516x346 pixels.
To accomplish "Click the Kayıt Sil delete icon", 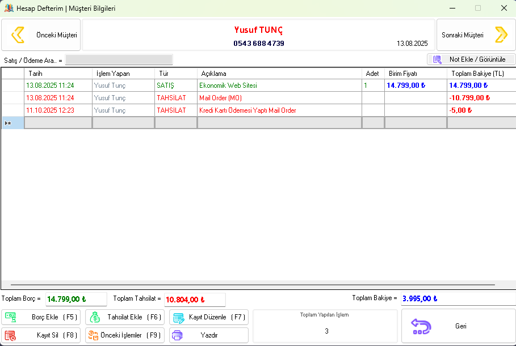I will [10, 335].
